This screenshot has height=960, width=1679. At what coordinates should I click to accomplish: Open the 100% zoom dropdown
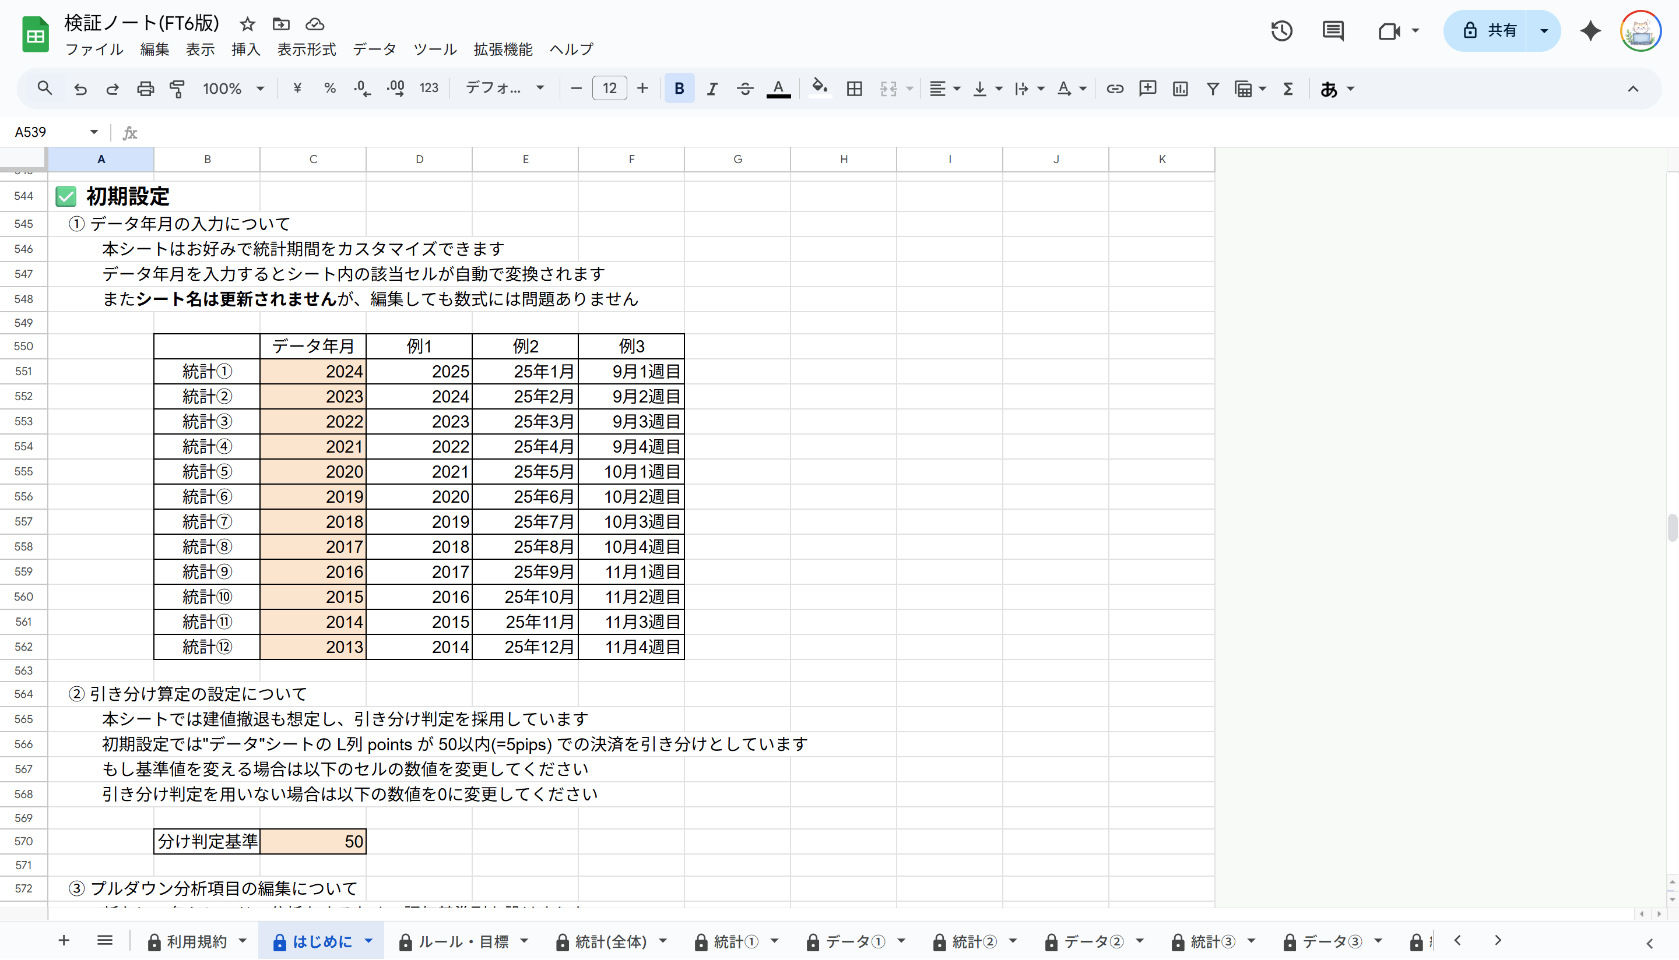tap(233, 89)
